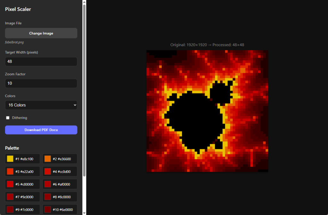328x215 pixels.
Task: Pick palette color #2 orange e36600
Action: tap(48, 159)
